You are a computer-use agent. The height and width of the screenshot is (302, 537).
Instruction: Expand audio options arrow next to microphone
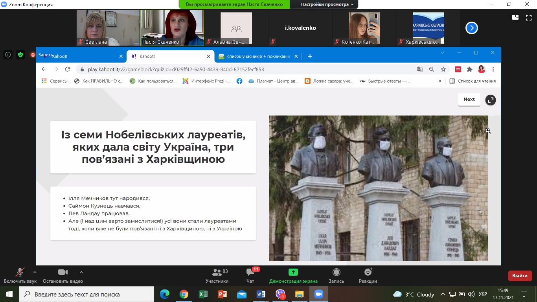(x=35, y=272)
